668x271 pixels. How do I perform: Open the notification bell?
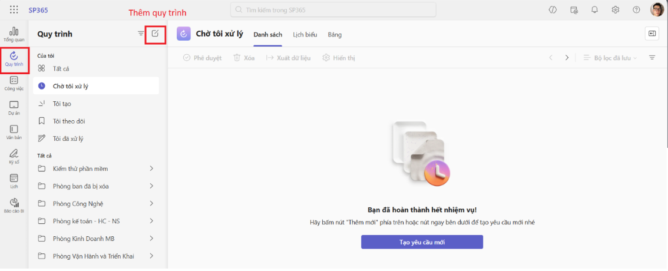tap(595, 10)
